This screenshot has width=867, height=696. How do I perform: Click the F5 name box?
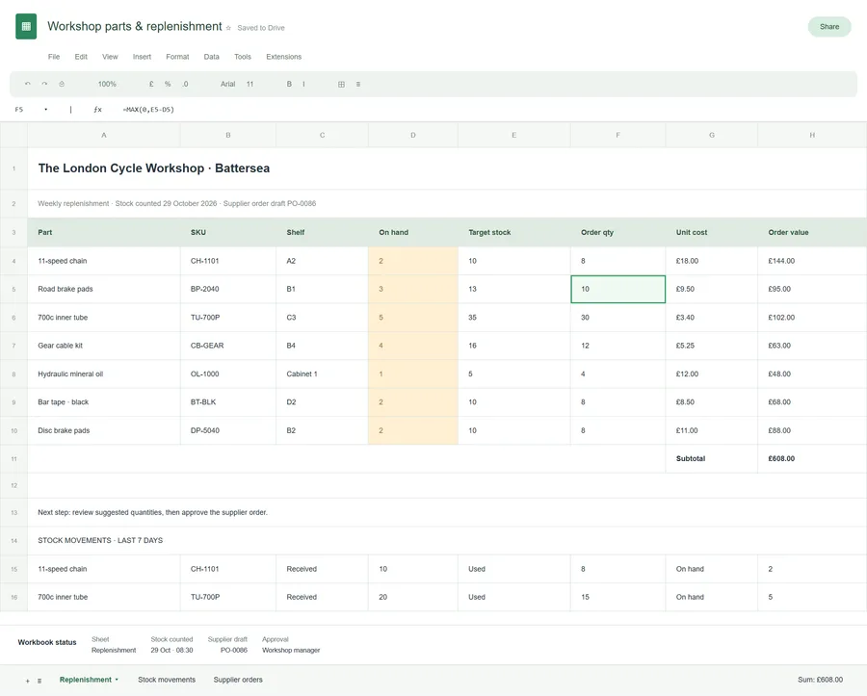[19, 110]
